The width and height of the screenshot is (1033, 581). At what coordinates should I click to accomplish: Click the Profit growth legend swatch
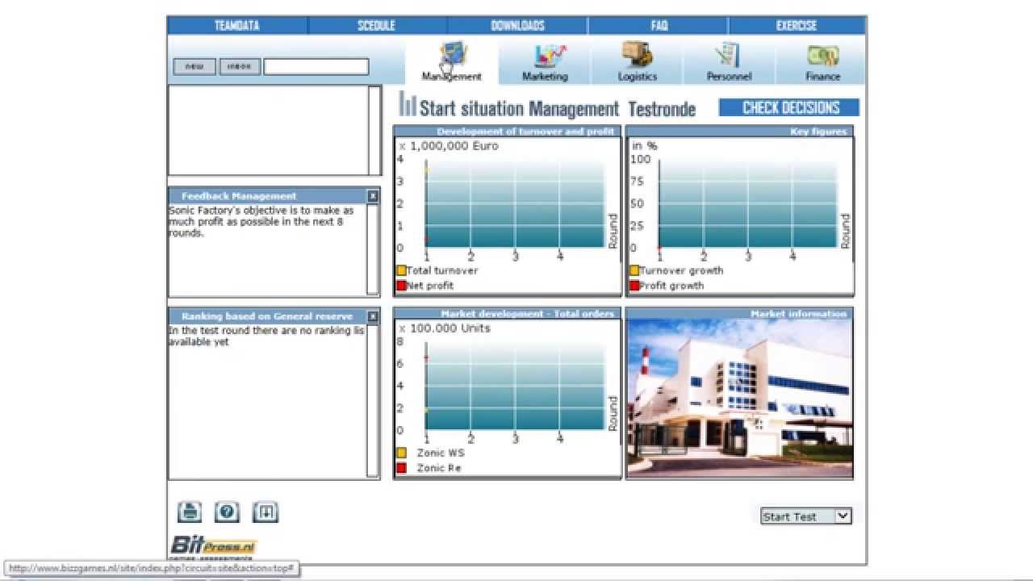coord(634,286)
